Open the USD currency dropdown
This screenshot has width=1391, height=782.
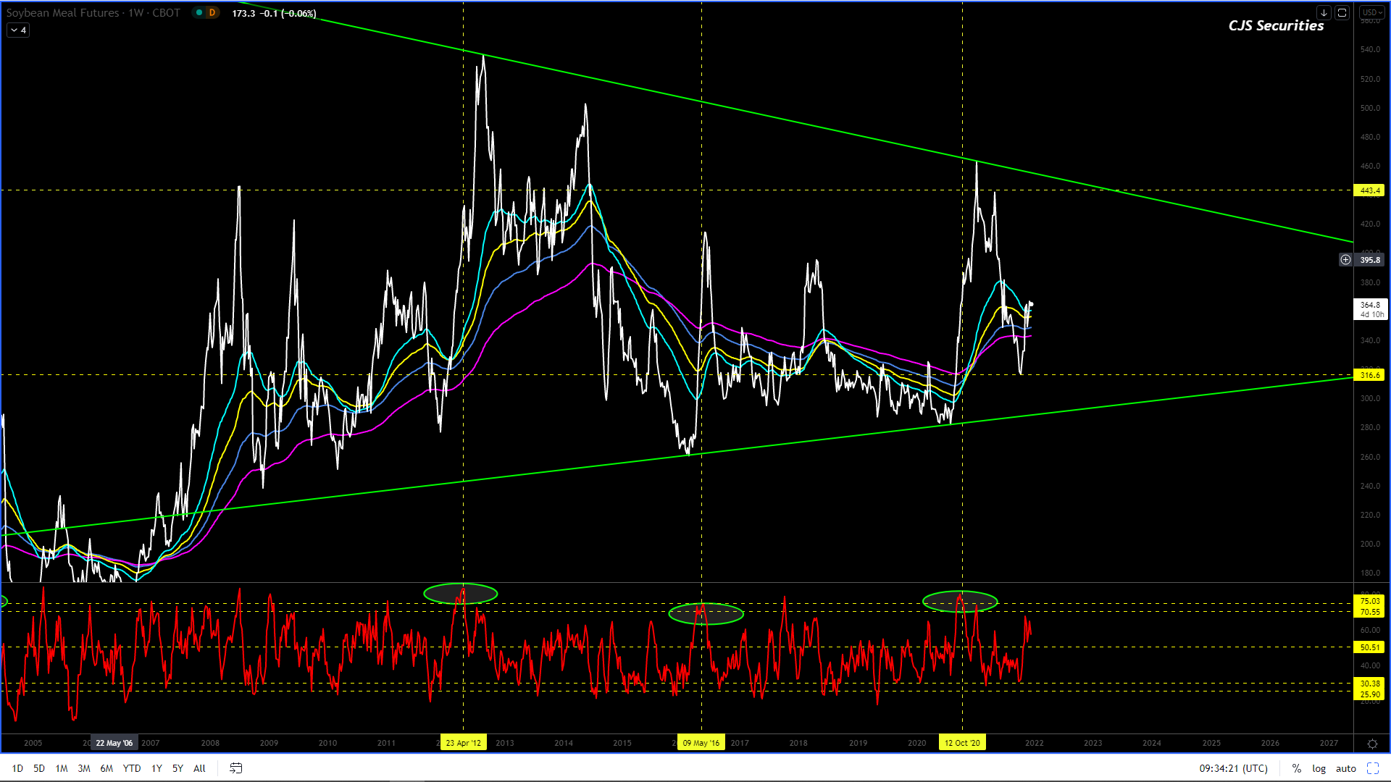pyautogui.click(x=1371, y=13)
